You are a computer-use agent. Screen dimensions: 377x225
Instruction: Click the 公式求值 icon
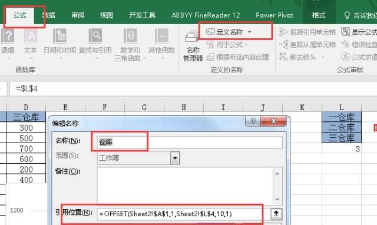pyautogui.click(x=346, y=57)
